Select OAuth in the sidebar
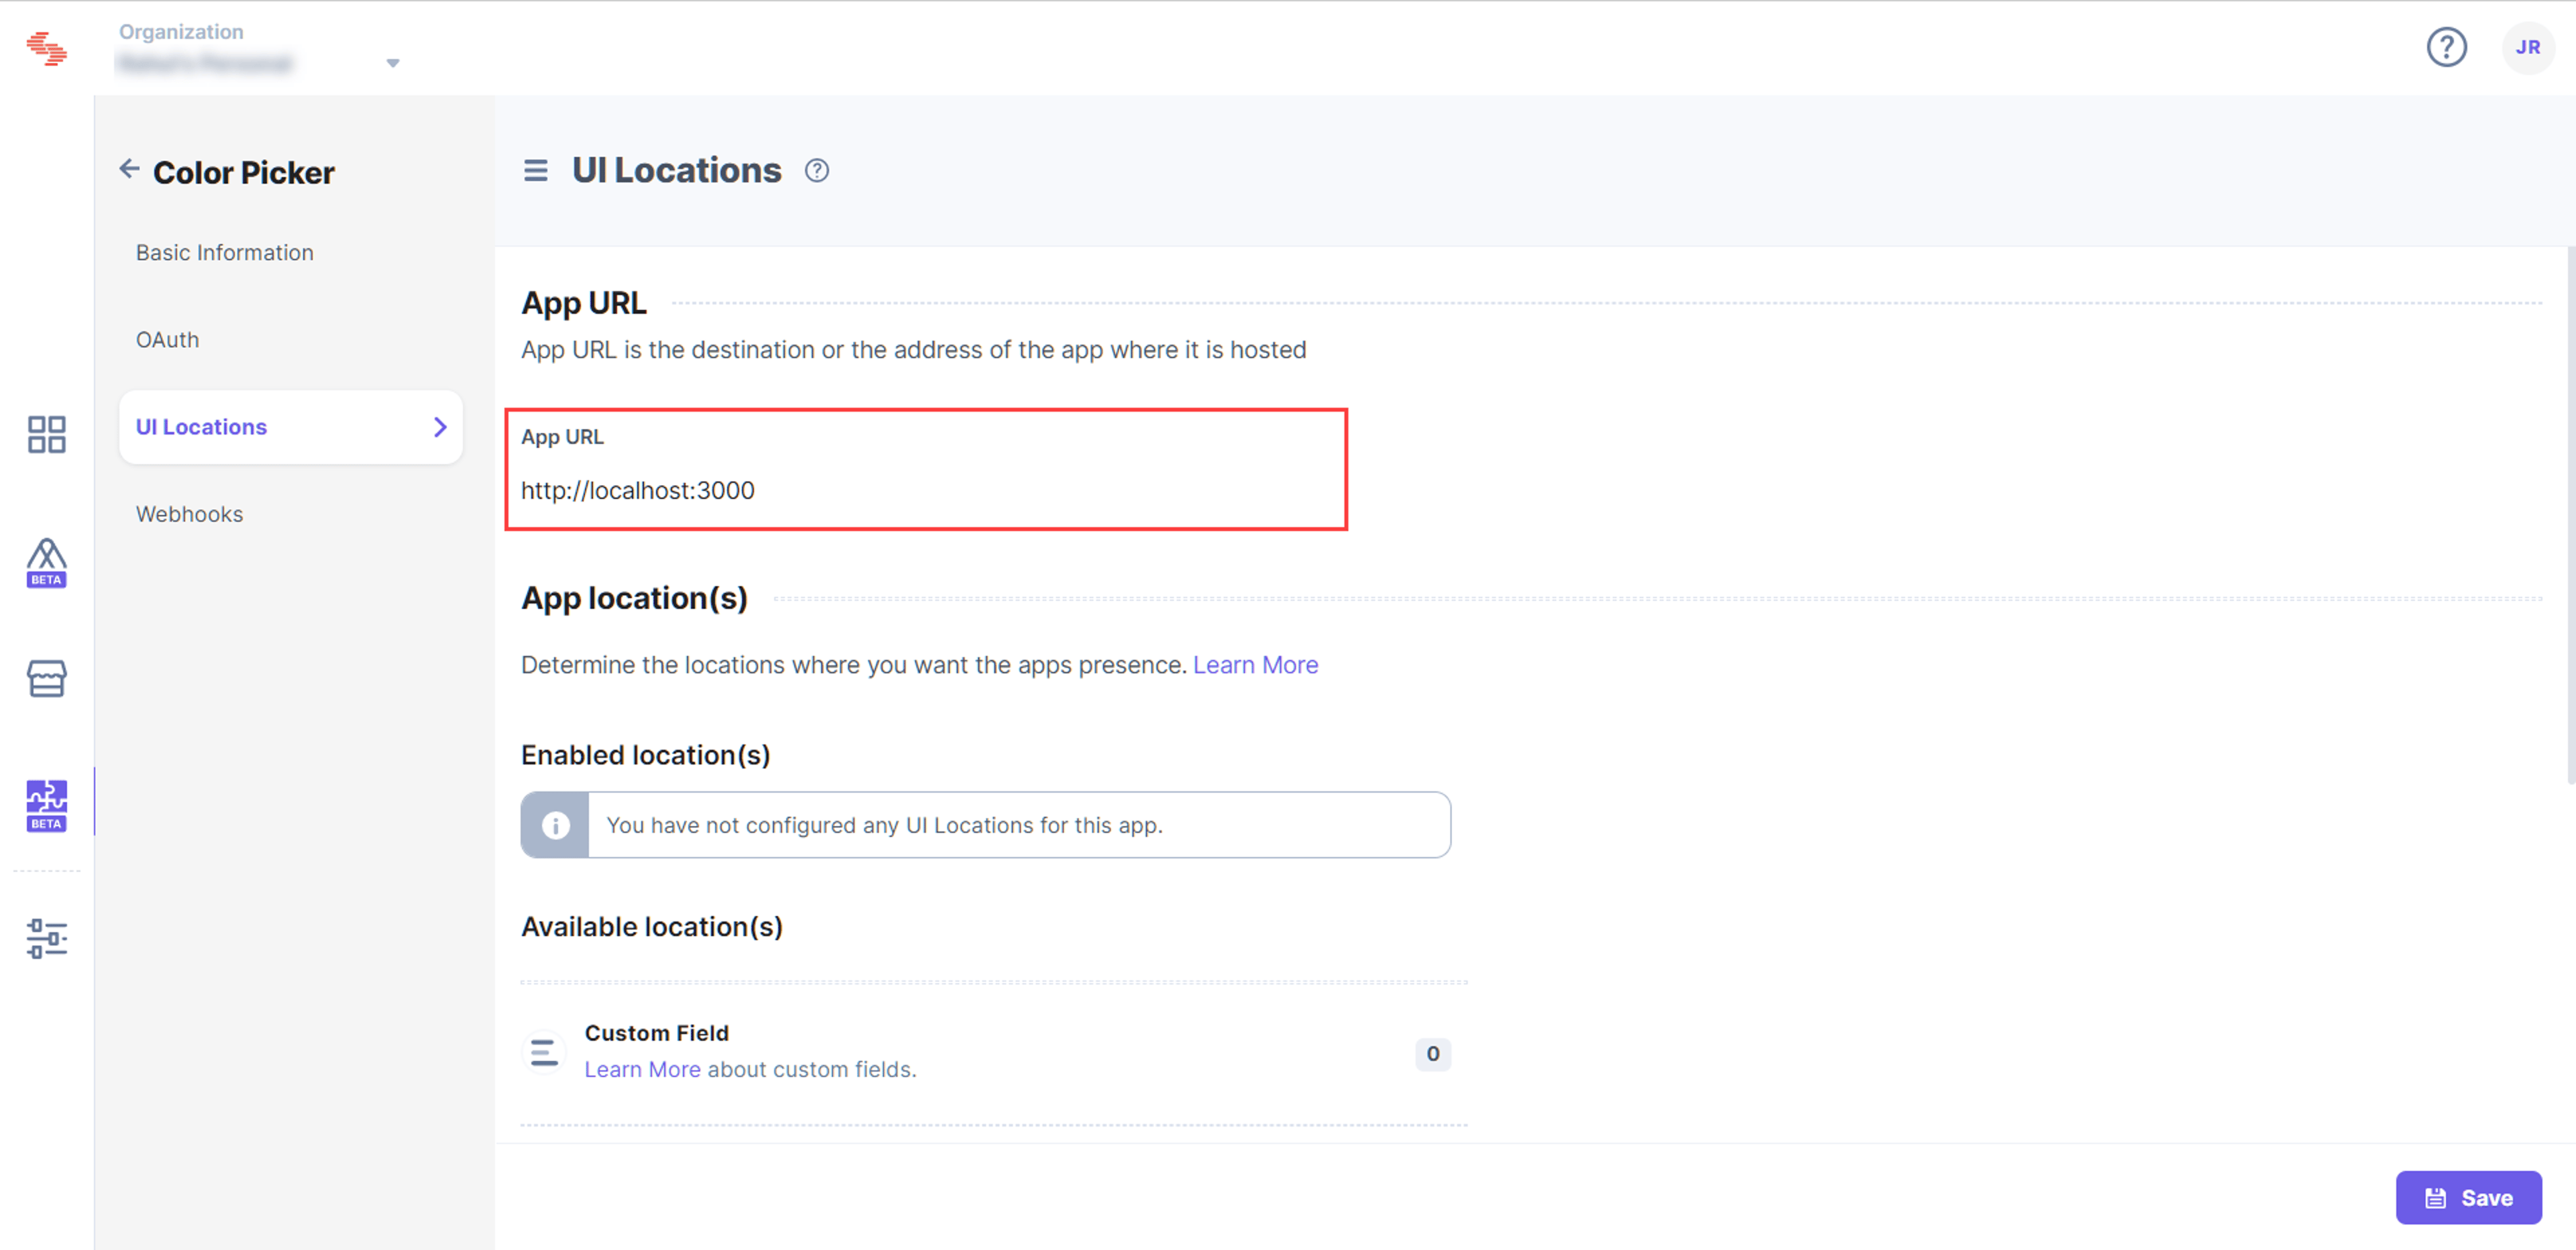2576x1250 pixels. (x=168, y=340)
